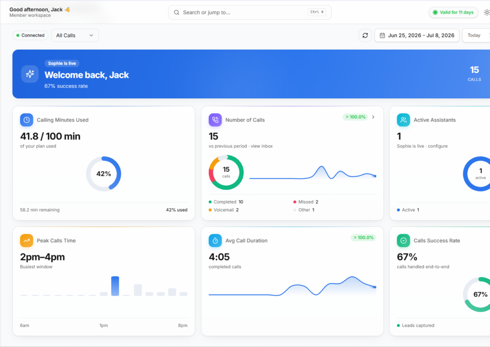Image resolution: width=490 pixels, height=347 pixels.
Task: Click the Welcome back, Jack heading
Action: coord(87,75)
